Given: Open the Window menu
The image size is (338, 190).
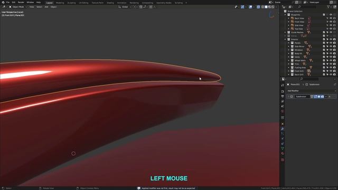Looking at the screenshot, I should point(30,2).
